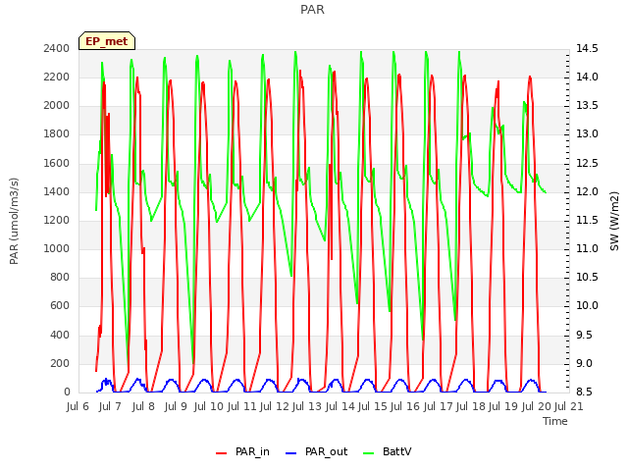
Task: Click the Jul 18 x-axis tick label
Action: 471,407
